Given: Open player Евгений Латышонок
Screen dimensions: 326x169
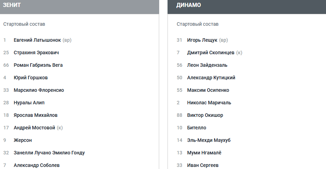Looking at the screenshot, I should click(37, 40).
